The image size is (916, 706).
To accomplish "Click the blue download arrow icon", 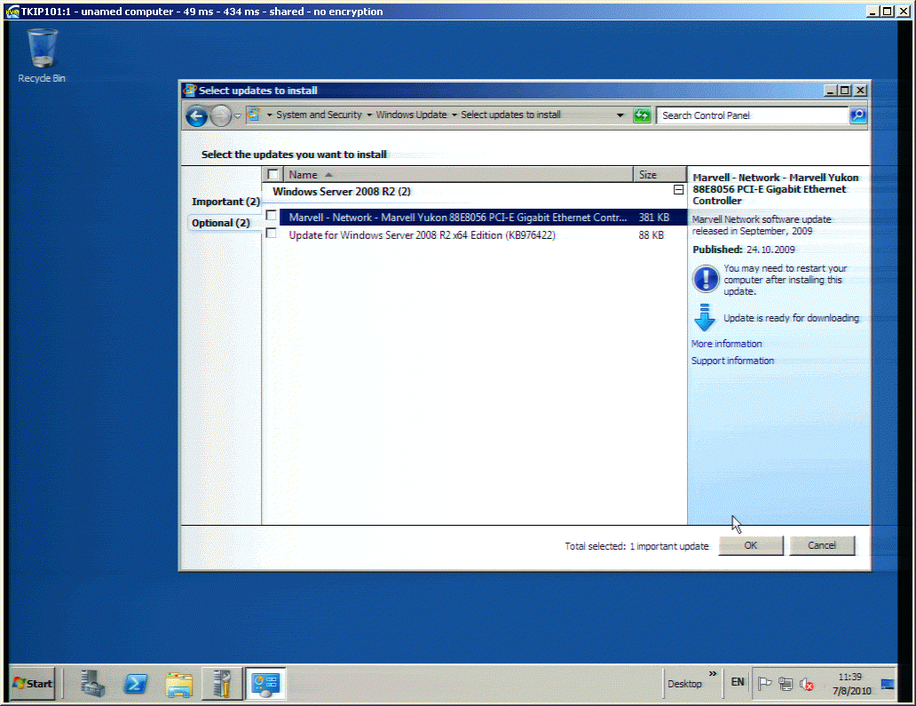I will [705, 317].
